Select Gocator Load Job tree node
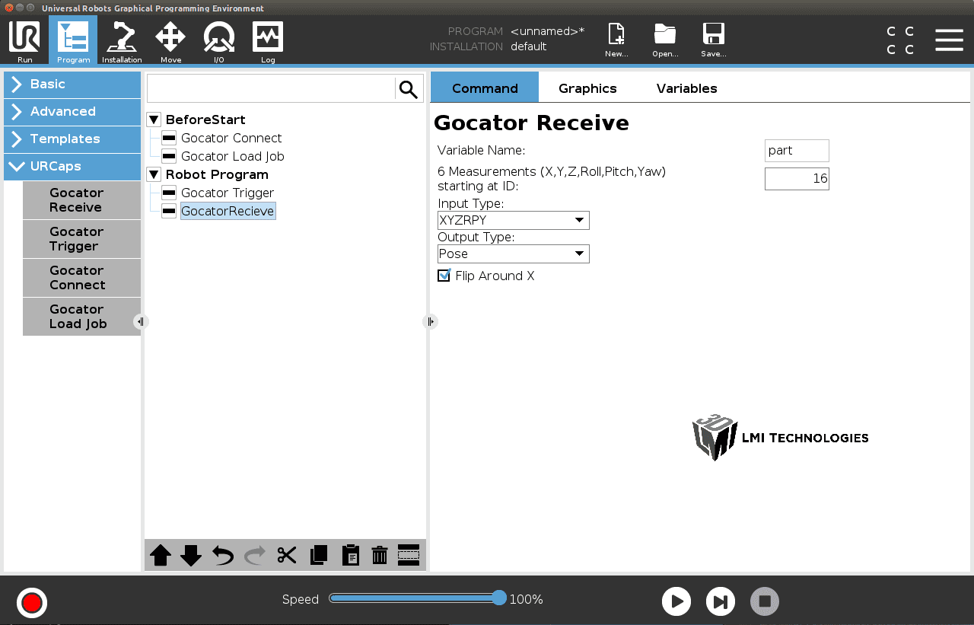Viewport: 974px width, 625px height. tap(232, 156)
